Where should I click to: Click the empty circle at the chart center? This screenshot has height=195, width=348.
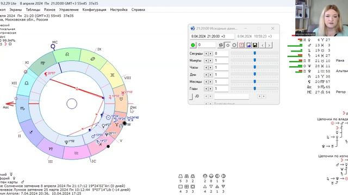pyautogui.click(x=72, y=103)
